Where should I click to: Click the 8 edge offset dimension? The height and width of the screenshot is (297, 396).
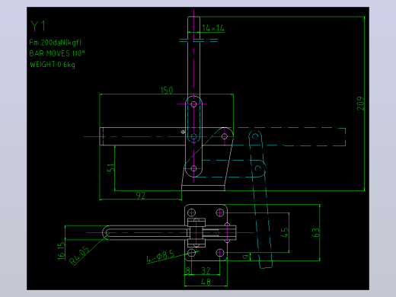(188, 270)
